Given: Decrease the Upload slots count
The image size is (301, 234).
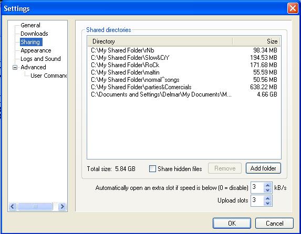Looking at the screenshot, I should [268, 203].
